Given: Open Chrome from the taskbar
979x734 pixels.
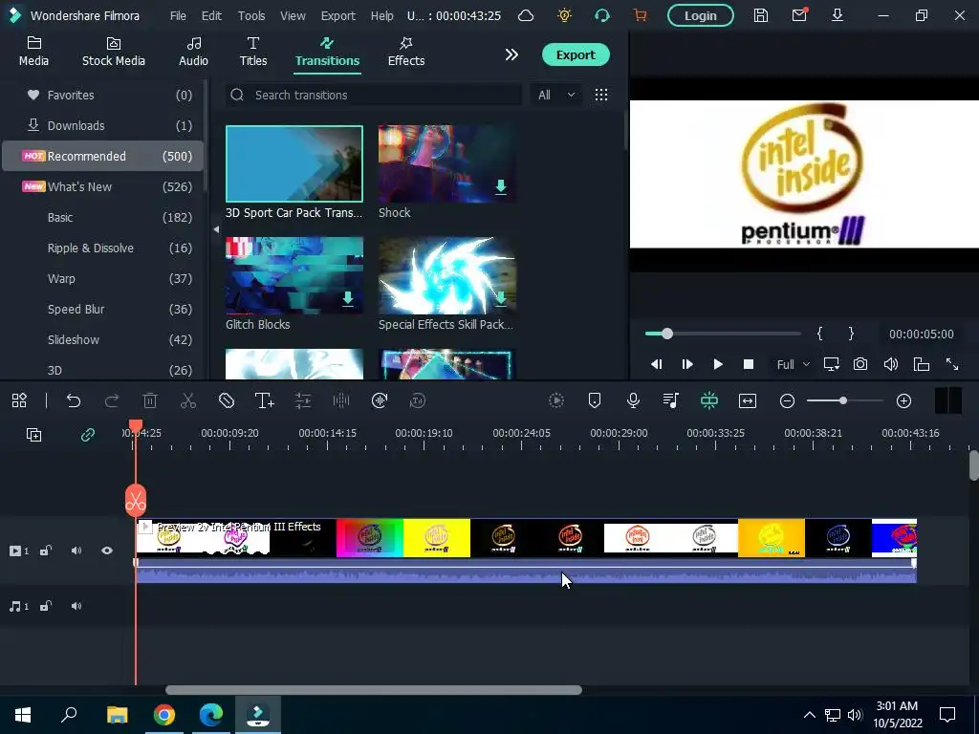Looking at the screenshot, I should click(164, 714).
